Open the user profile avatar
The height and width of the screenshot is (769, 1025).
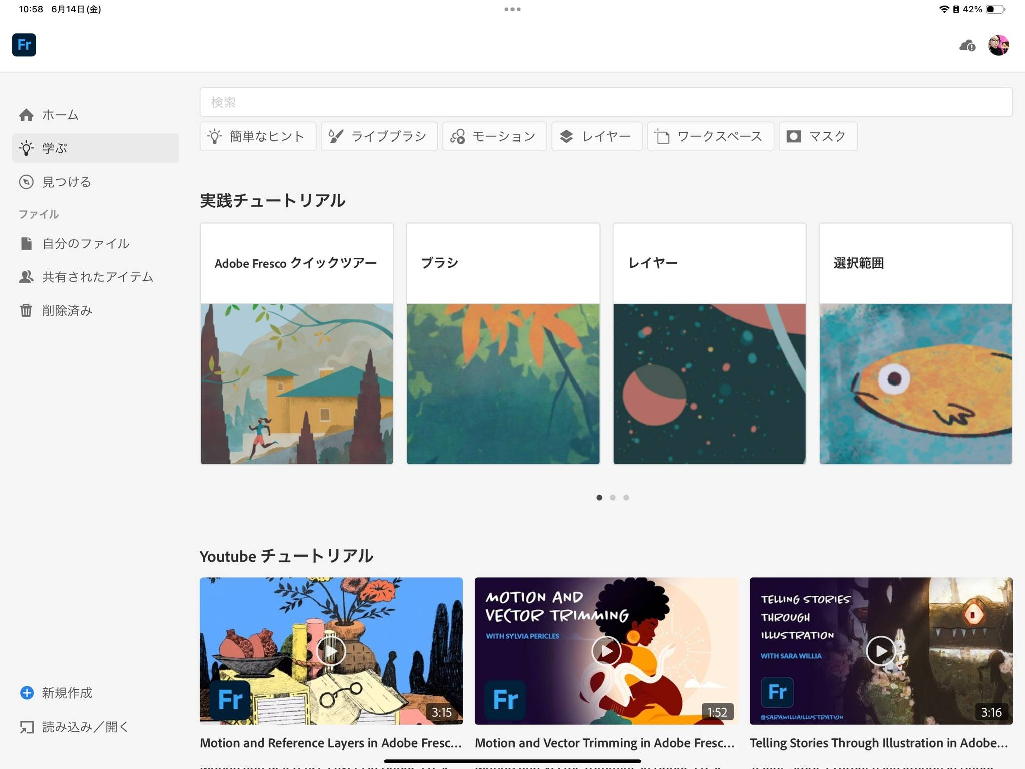click(x=999, y=45)
